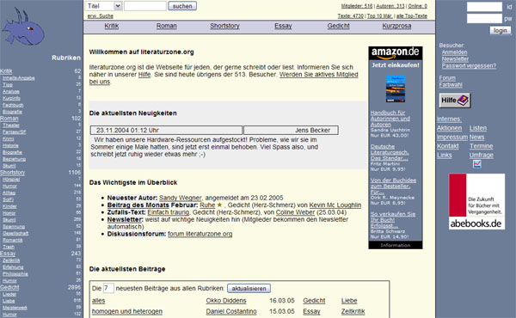The height and width of the screenshot is (318, 516).
Task: Open post homogen und heterogen
Action: 127,311
